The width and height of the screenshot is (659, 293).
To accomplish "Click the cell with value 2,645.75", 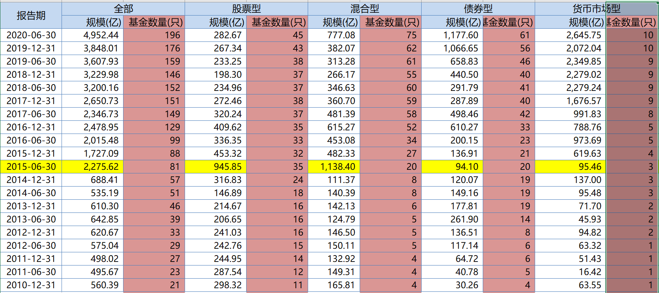I will (x=571, y=35).
